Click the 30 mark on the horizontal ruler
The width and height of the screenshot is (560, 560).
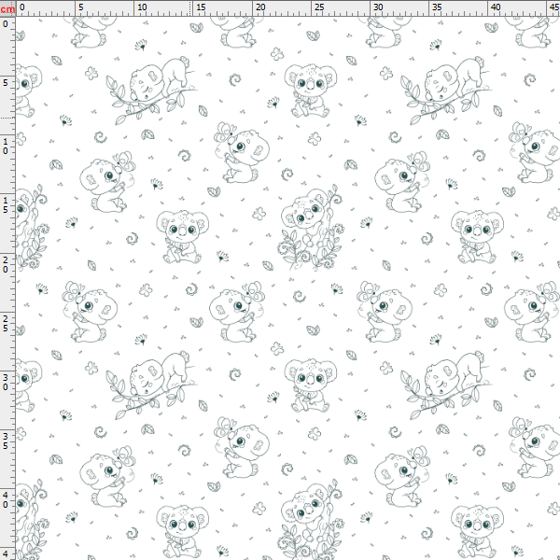point(378,7)
